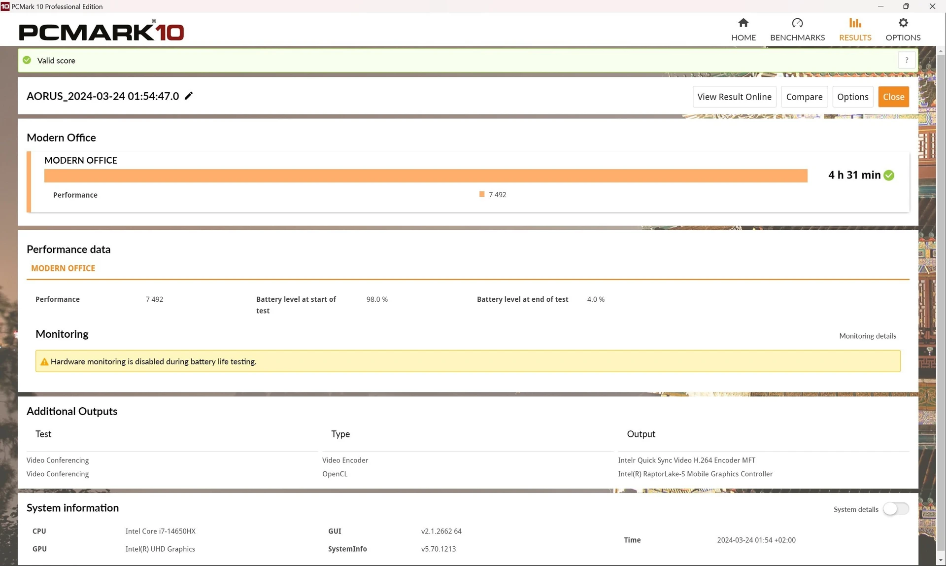Toggle the System details switch
The image size is (946, 566).
[895, 509]
